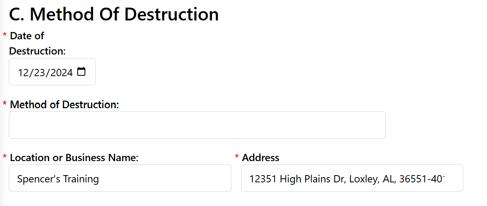This screenshot has width=487, height=206.
Task: Select the day segment "23" in the date
Action: click(x=38, y=73)
